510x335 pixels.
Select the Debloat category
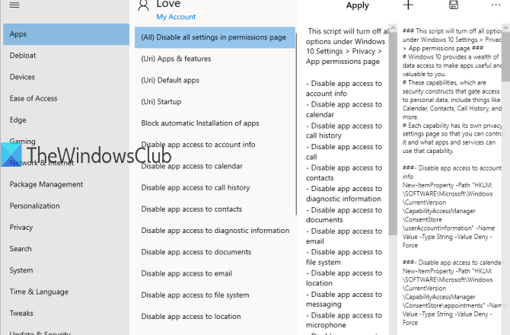66,56
